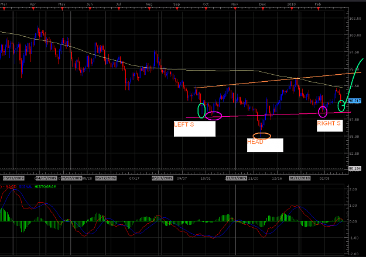Click the 04/15/2009 date marker label
The height and width of the screenshot is (257, 366).
click(46, 178)
